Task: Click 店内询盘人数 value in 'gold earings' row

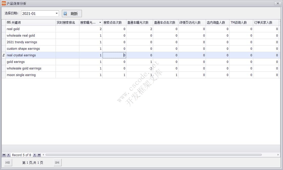Action: click(x=218, y=62)
